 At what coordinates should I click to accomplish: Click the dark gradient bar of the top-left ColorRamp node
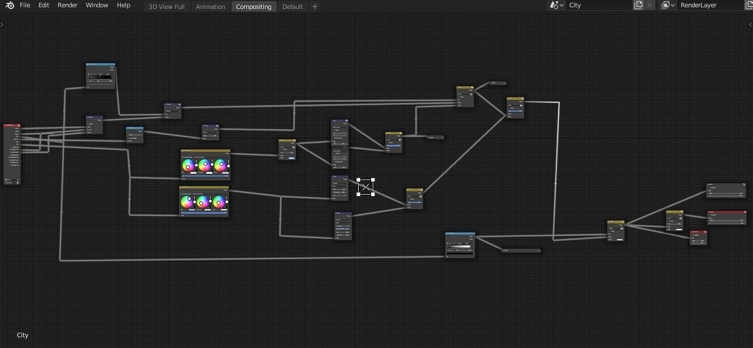101,76
